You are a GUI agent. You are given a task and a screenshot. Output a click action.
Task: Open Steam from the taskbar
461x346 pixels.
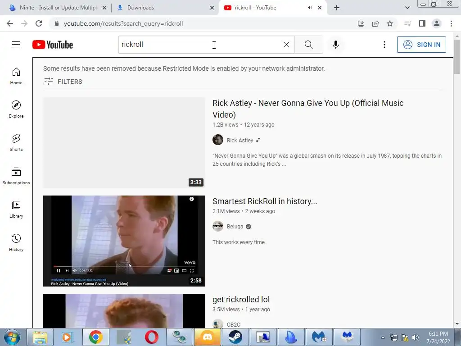click(235, 337)
